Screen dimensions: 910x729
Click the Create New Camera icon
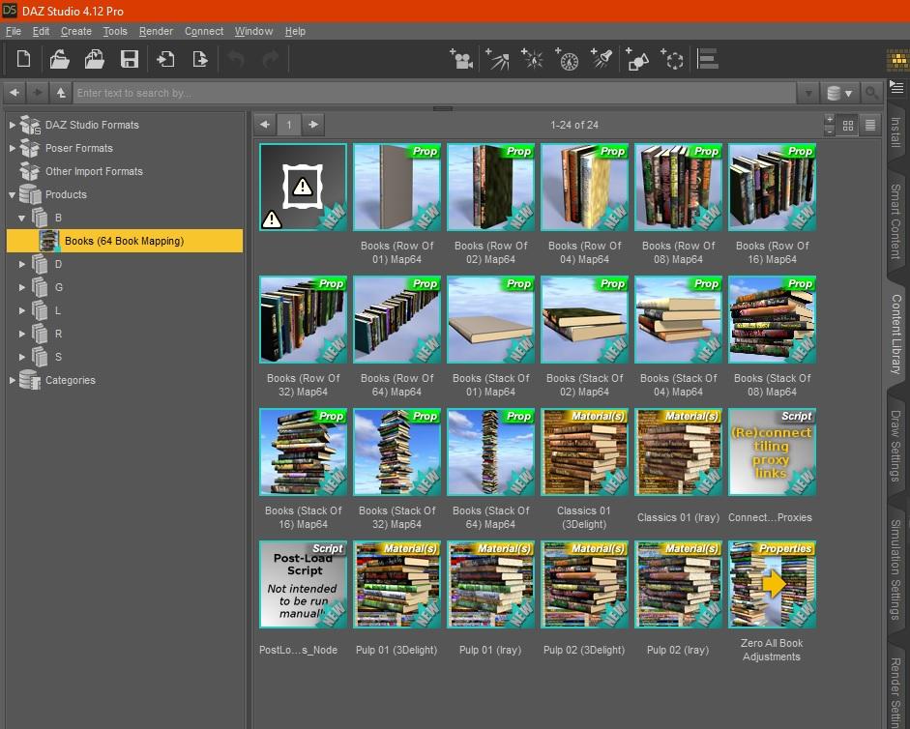coord(461,60)
